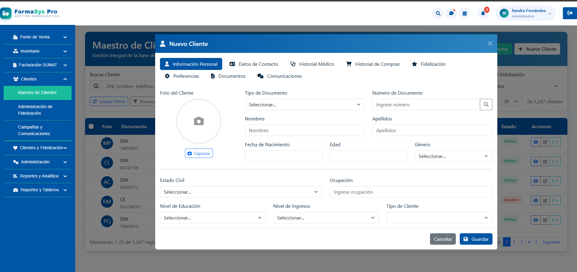This screenshot has height=272, width=577.
Task: Open Campañas y Comunicaciones sidebar item
Action: [38, 130]
